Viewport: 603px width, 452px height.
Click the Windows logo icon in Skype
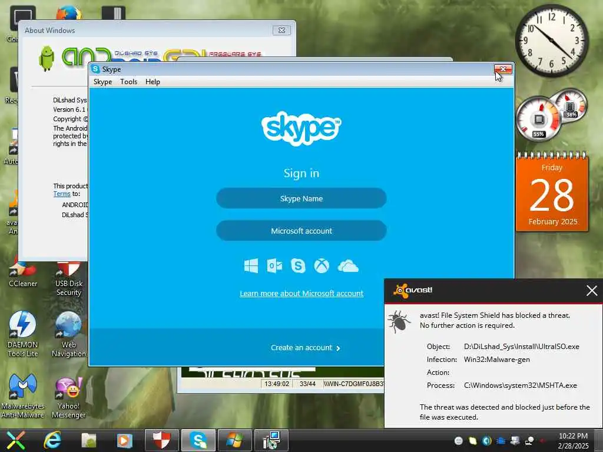(x=251, y=265)
